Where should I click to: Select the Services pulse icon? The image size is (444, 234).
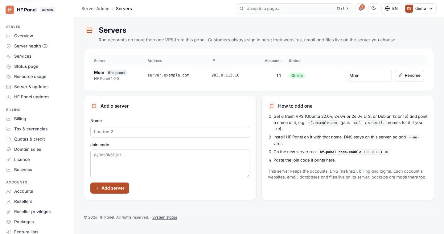pyautogui.click(x=9, y=56)
